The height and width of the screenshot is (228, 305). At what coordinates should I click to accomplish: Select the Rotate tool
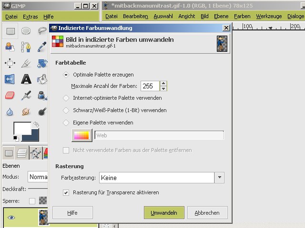(42, 63)
